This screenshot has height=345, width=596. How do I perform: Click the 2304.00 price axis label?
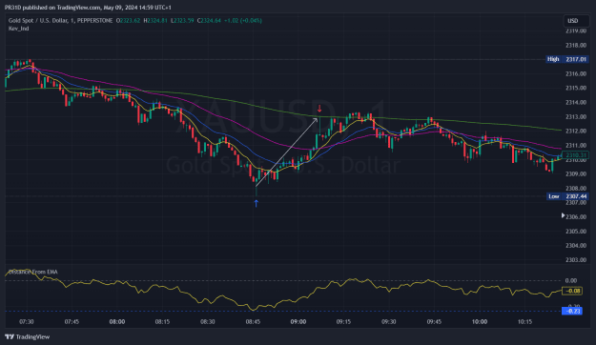[x=576, y=246]
